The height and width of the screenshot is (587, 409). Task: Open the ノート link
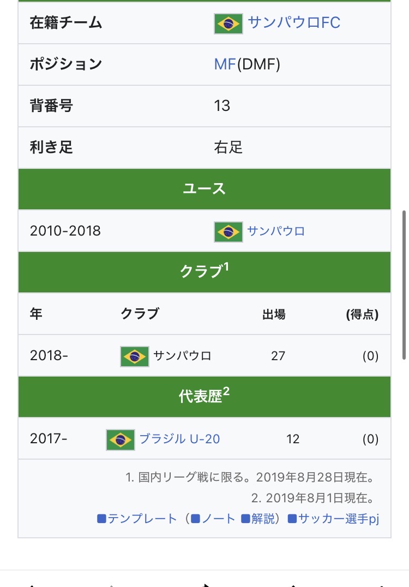219,519
